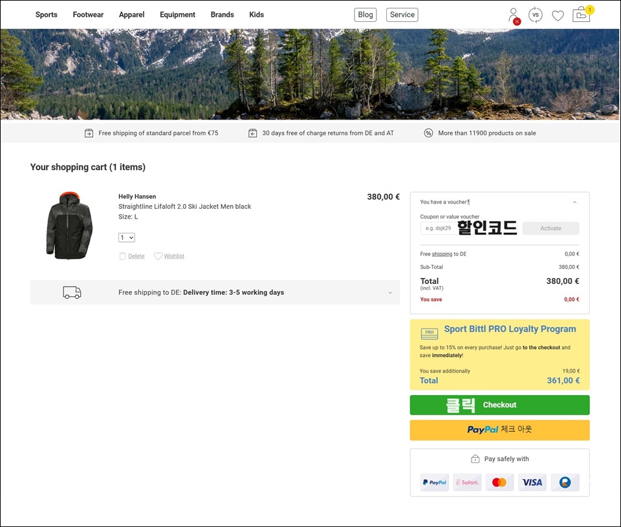Click the Mastercard payment logo
The image size is (621, 527).
(499, 482)
